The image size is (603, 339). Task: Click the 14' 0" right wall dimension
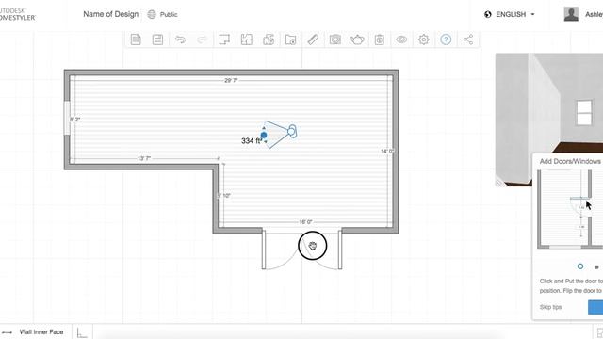pyautogui.click(x=387, y=151)
